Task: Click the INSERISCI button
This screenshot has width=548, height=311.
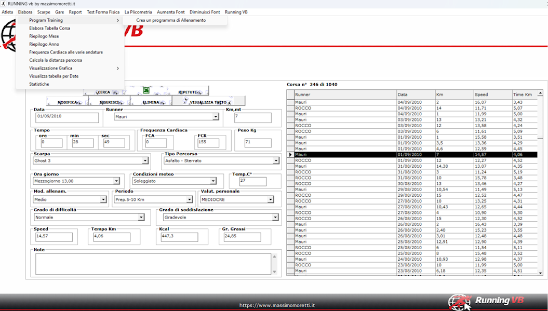Action: (x=110, y=102)
